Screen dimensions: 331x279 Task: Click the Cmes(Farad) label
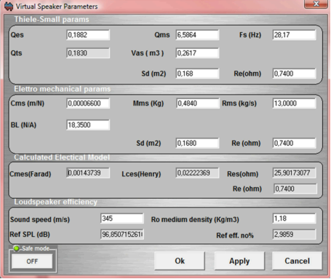[x=31, y=174]
